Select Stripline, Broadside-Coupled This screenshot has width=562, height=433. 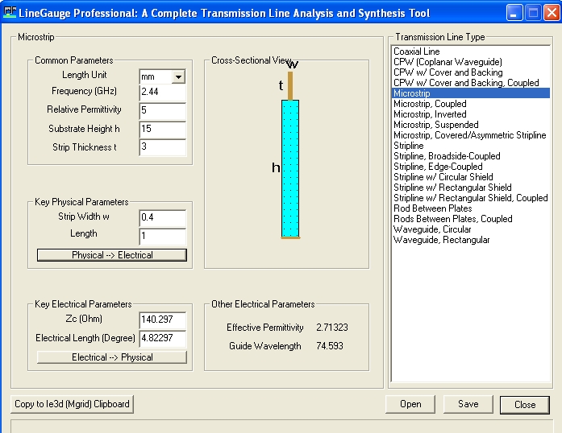tap(471, 156)
